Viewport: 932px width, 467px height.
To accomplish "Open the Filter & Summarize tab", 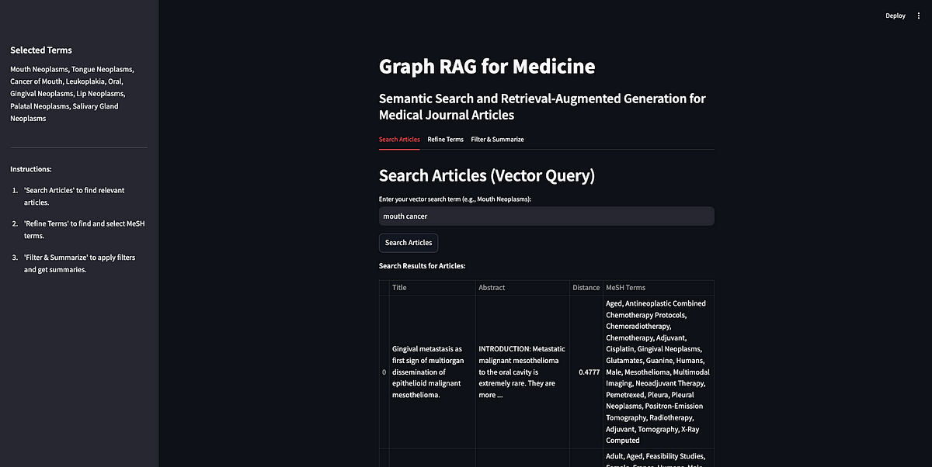I will (x=497, y=140).
